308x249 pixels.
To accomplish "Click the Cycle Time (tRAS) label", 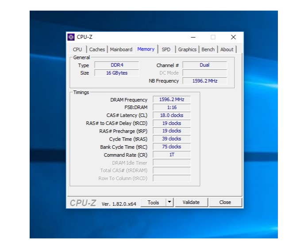I will 128,140.
